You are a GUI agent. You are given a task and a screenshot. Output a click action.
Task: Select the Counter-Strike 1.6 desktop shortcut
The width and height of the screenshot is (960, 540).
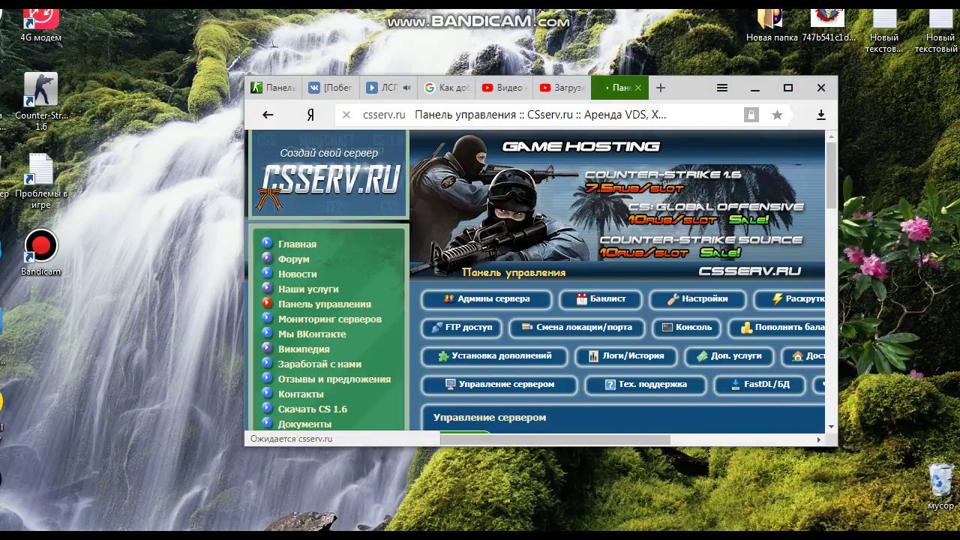click(41, 101)
